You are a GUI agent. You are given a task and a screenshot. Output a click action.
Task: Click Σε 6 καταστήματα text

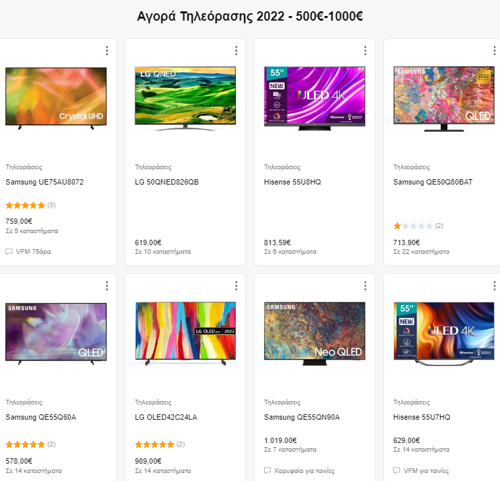click(x=290, y=252)
